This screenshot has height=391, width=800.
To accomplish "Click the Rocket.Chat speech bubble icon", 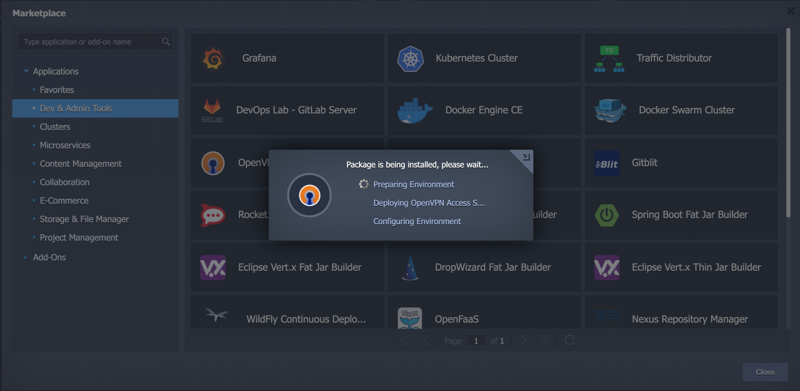I will point(213,215).
